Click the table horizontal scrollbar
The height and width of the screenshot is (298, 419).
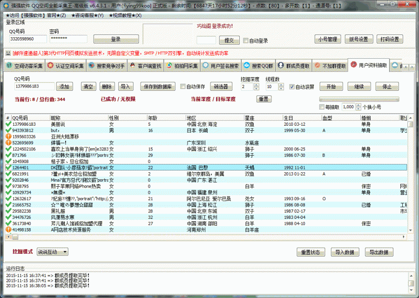click(x=206, y=237)
